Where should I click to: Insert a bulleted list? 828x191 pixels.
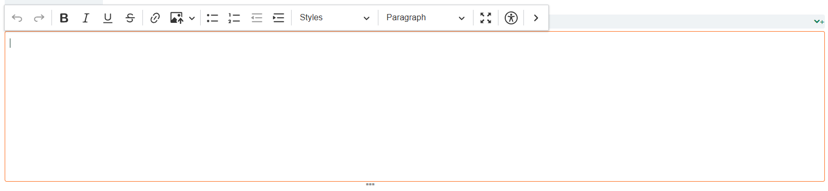(x=212, y=18)
